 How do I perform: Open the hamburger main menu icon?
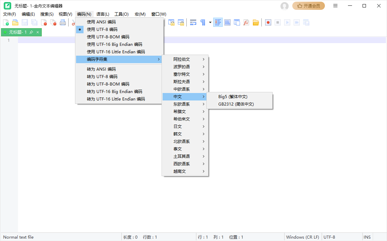pyautogui.click(x=335, y=6)
